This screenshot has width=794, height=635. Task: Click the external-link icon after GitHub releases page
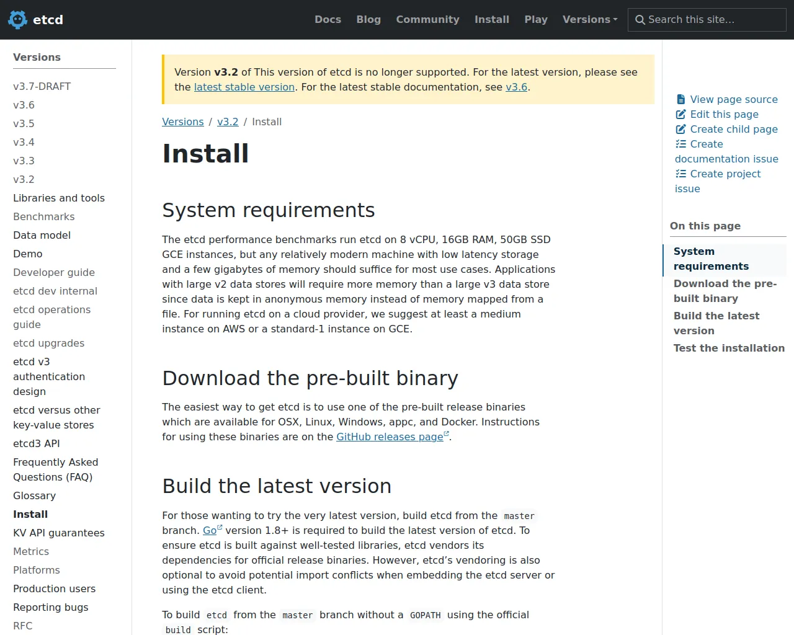[x=445, y=433]
